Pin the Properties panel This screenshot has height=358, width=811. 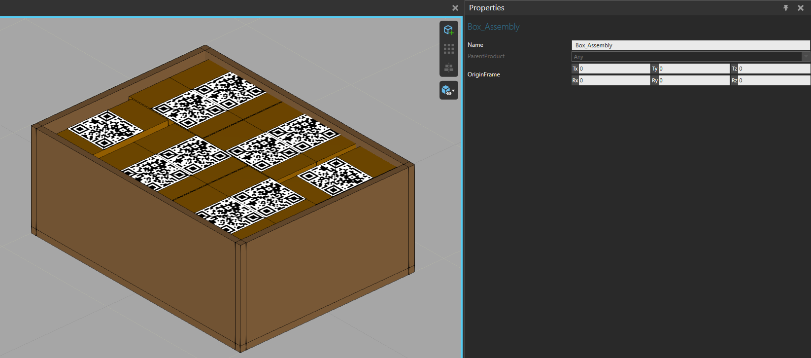[786, 8]
